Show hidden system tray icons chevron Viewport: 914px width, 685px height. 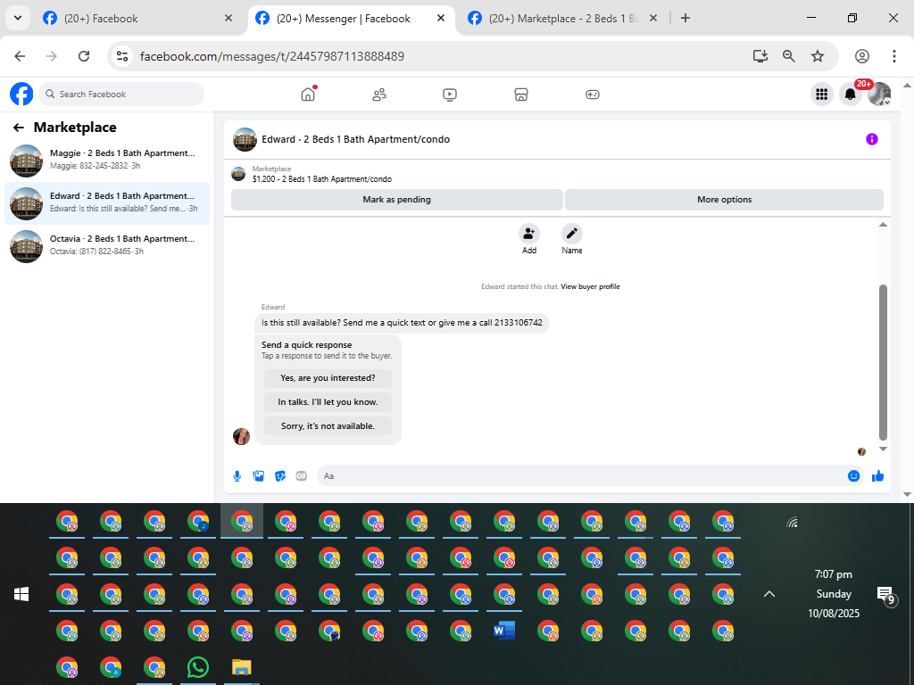(x=769, y=594)
